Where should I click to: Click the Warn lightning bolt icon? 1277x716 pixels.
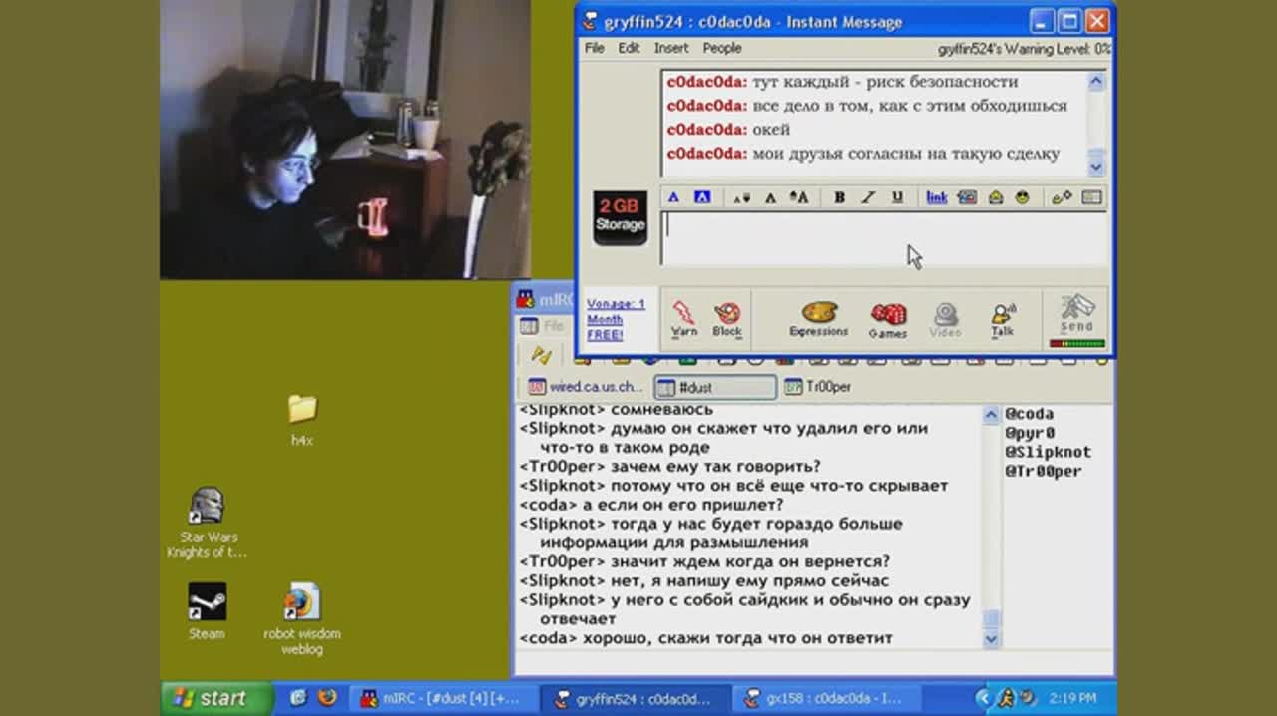click(x=683, y=318)
